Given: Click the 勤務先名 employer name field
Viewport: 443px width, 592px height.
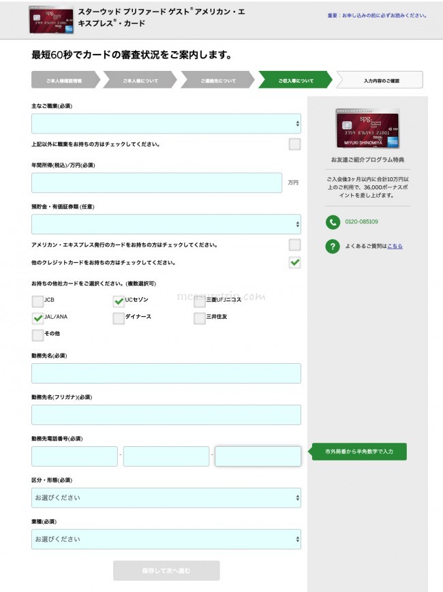Looking at the screenshot, I should pos(166,373).
